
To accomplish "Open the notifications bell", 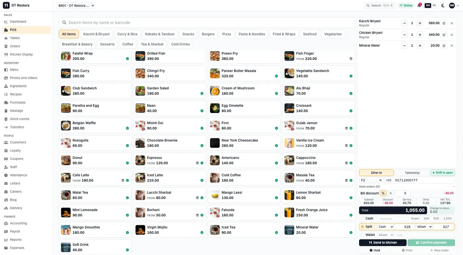I will [x=419, y=6].
